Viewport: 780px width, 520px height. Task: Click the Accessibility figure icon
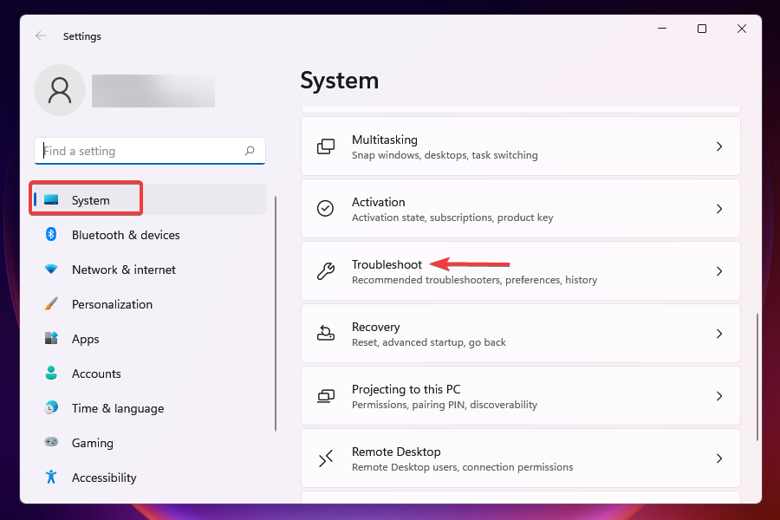point(51,478)
